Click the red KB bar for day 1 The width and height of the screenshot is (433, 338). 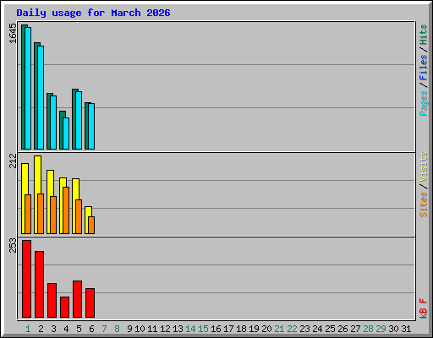26,279
